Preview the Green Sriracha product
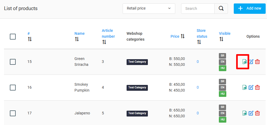 245,62
